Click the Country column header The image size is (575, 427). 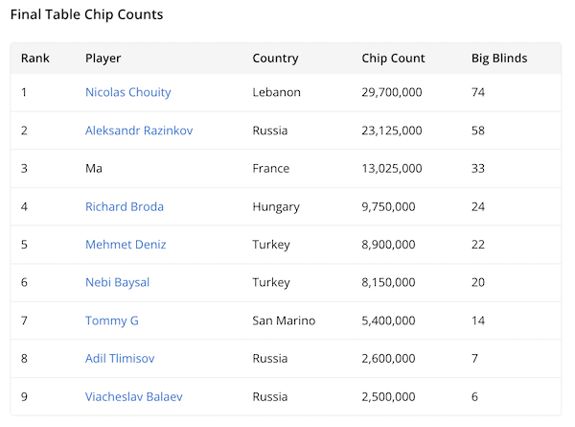pyautogui.click(x=275, y=59)
